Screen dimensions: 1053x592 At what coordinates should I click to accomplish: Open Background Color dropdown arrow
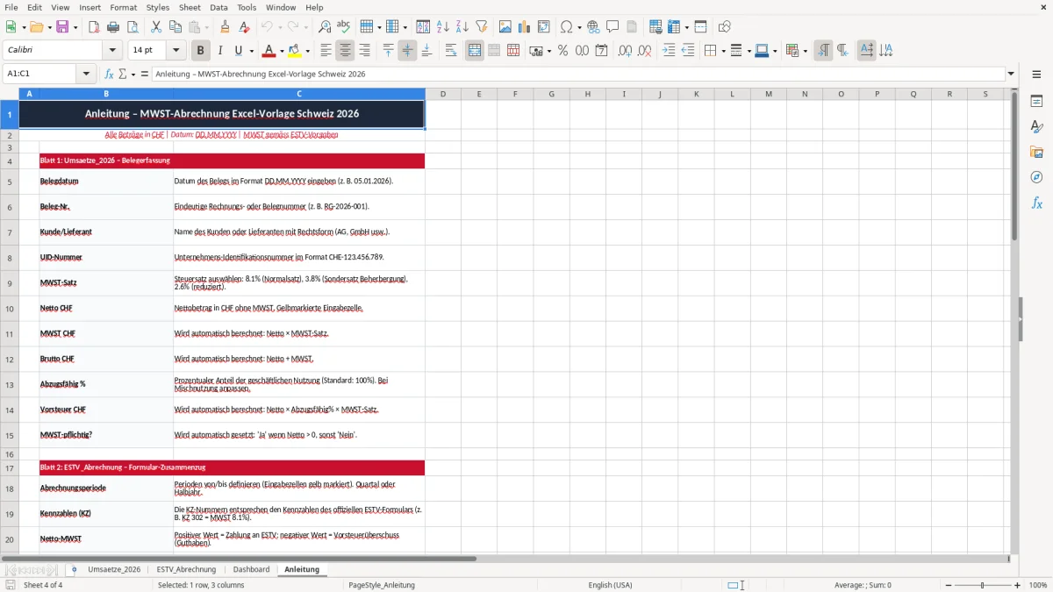click(x=307, y=51)
